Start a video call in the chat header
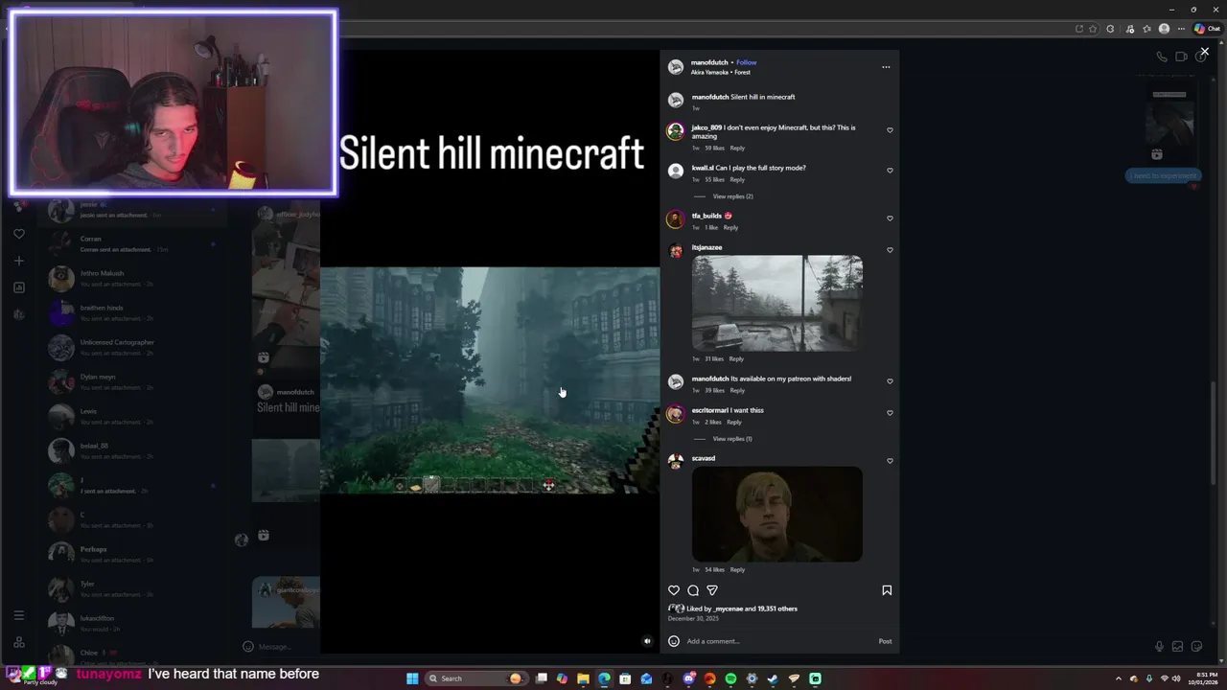Screen dimensions: 1227x690 click(x=1181, y=57)
